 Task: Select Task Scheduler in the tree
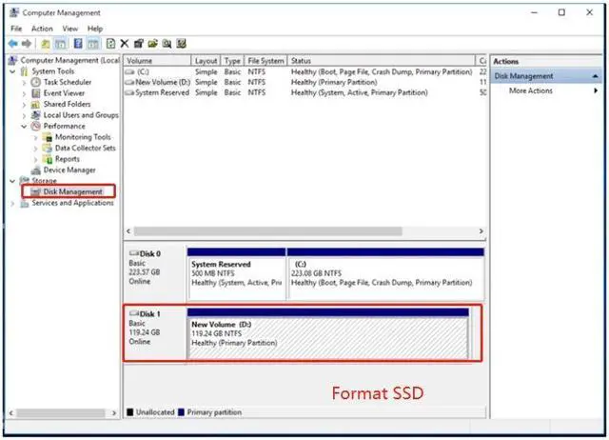click(65, 83)
